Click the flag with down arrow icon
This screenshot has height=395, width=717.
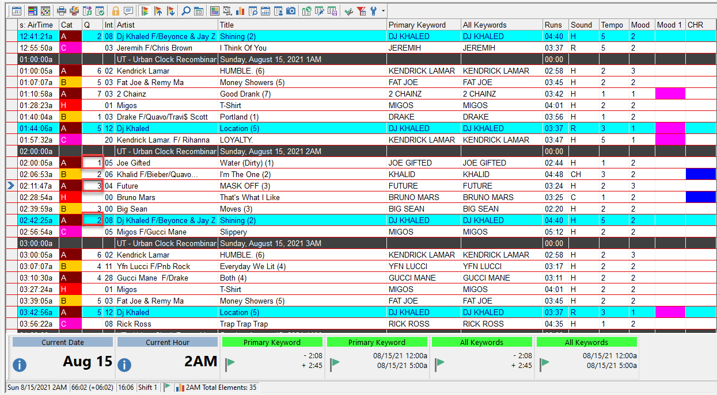(171, 11)
